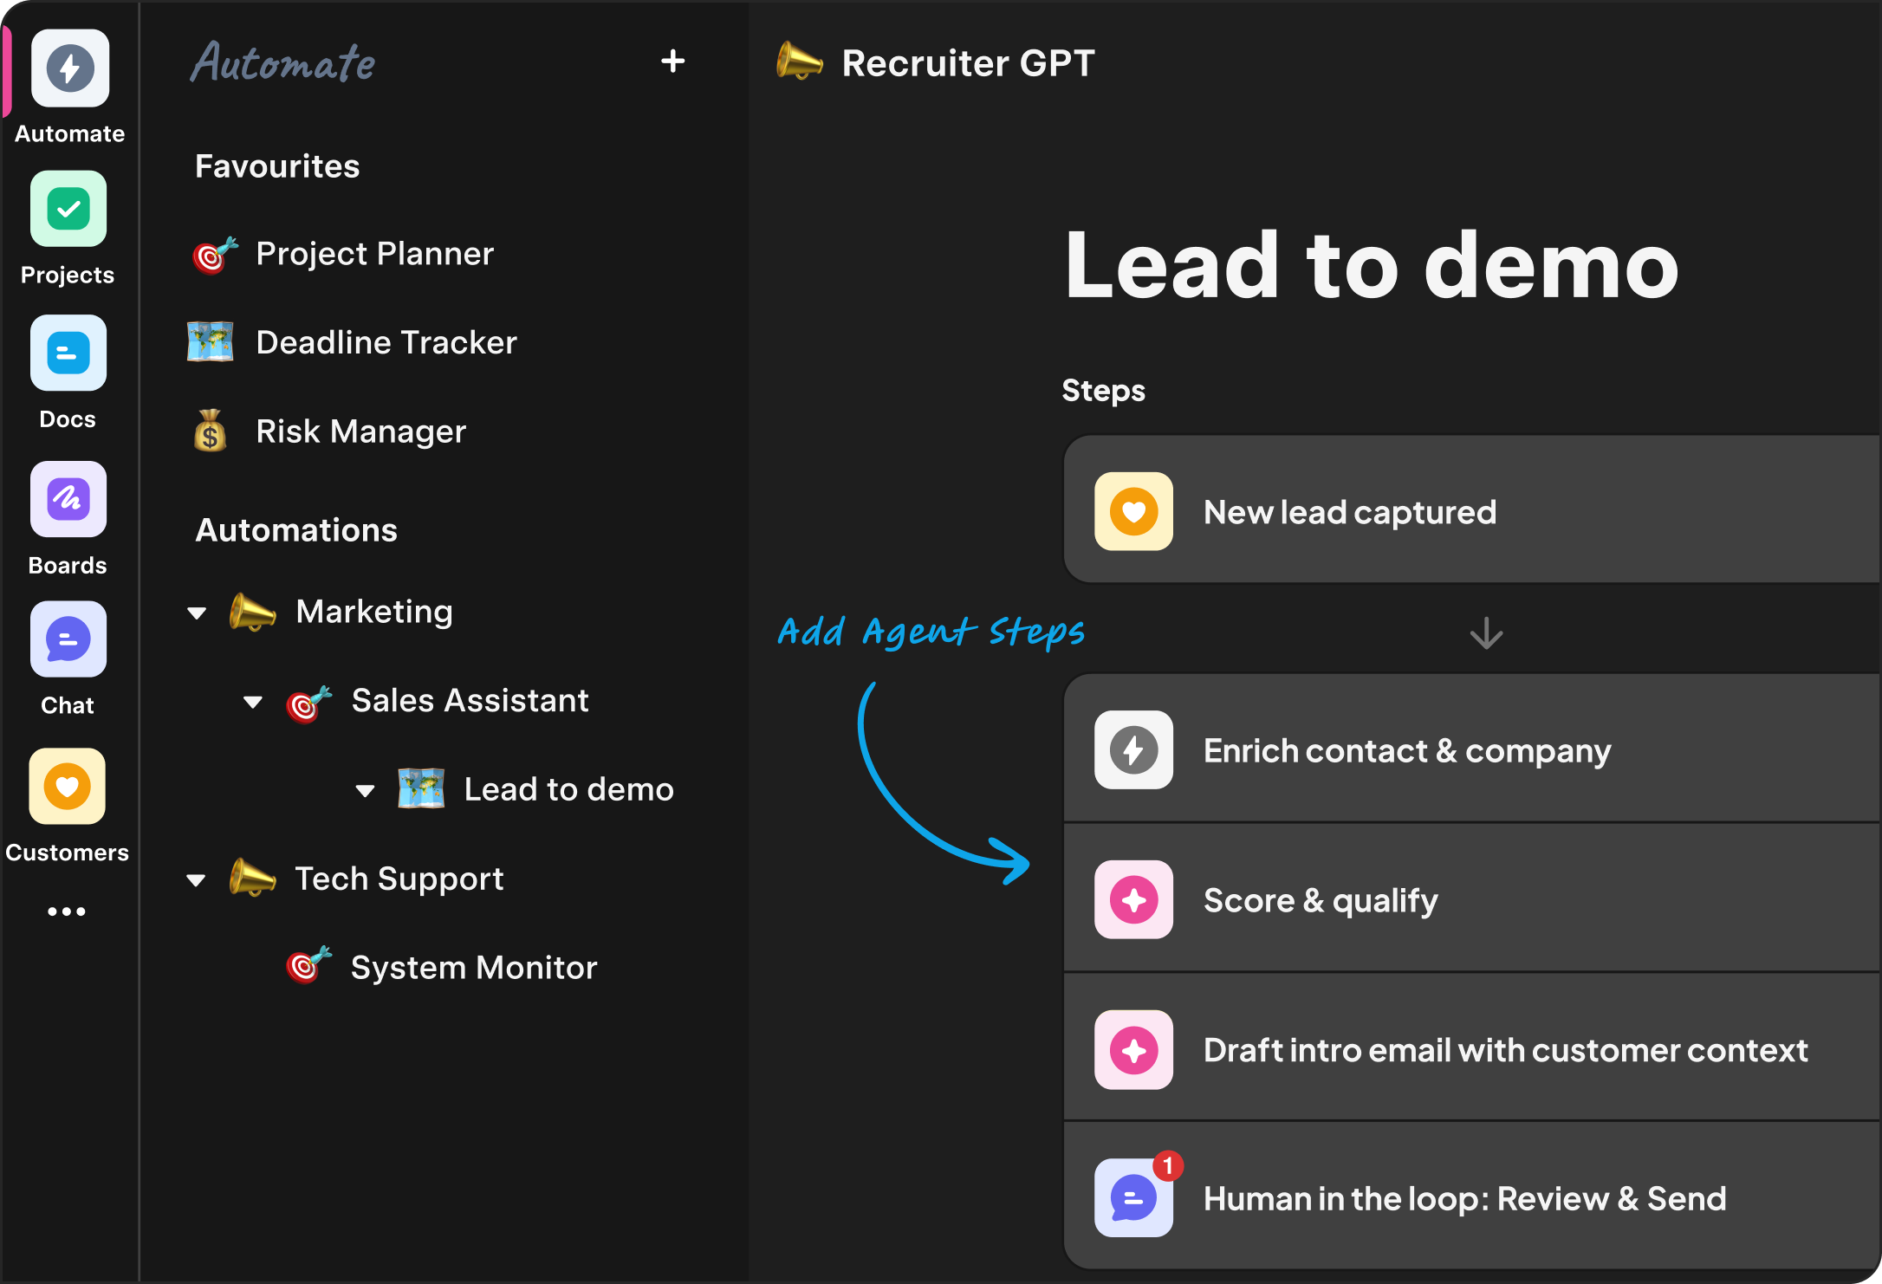Click the plus icon next to Automate
The height and width of the screenshot is (1284, 1882).
click(672, 62)
